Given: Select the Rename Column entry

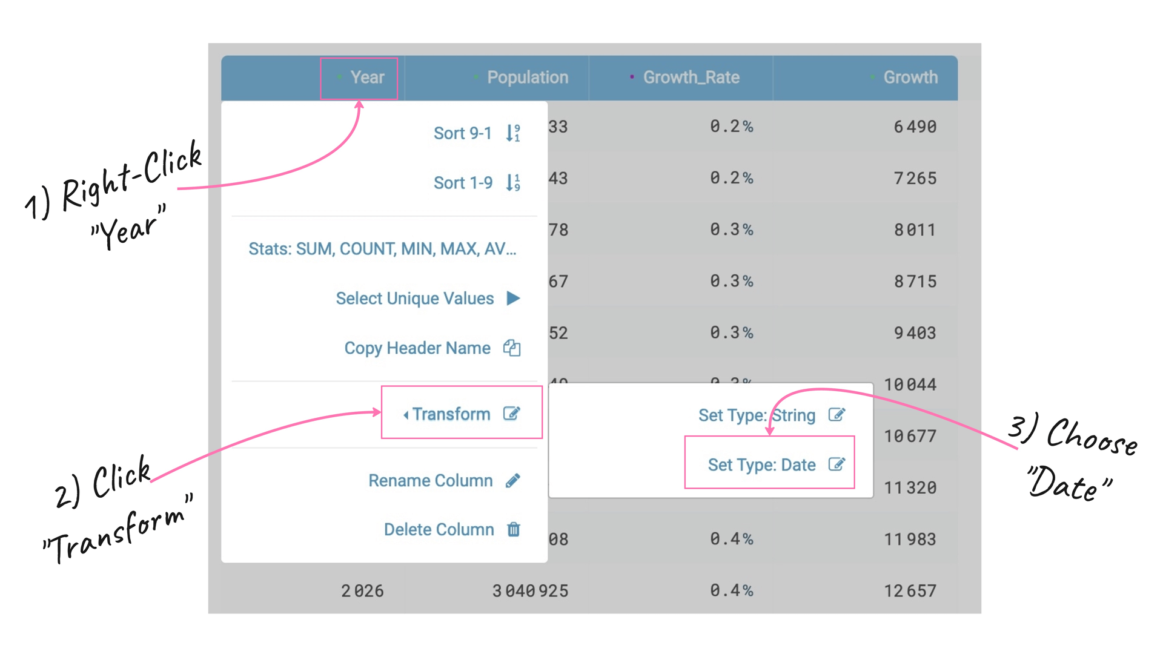Looking at the screenshot, I should (430, 481).
